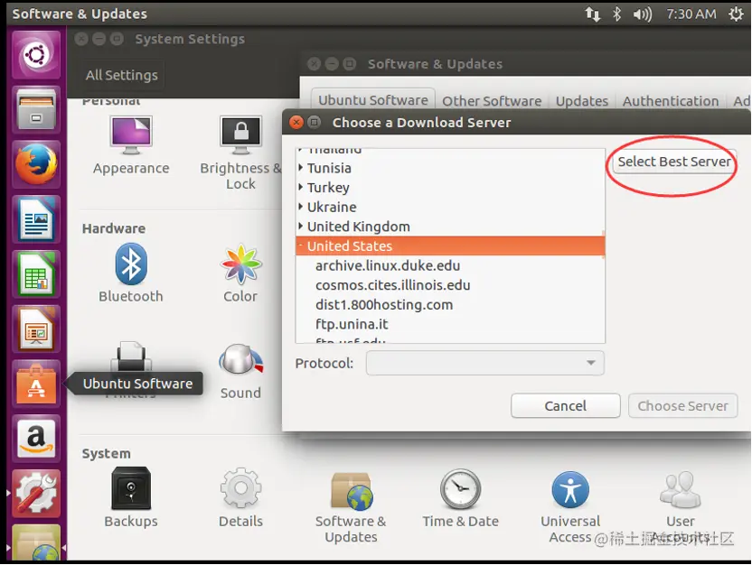
Task: Open Color settings in System Settings
Action: click(x=240, y=273)
